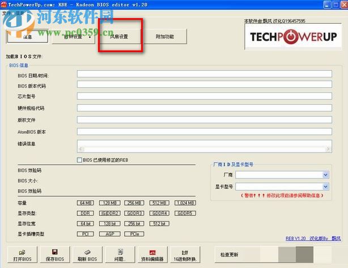Viewport: 348px width, 268px height.
Task: Click the 显卡插槽类型 label
Action: (x=31, y=234)
